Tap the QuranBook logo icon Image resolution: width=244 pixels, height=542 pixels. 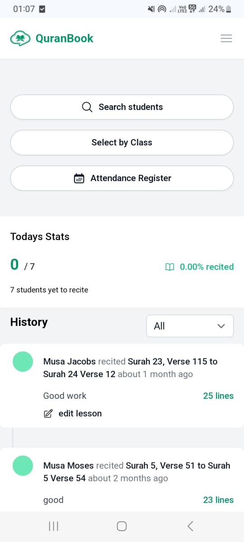click(x=20, y=38)
